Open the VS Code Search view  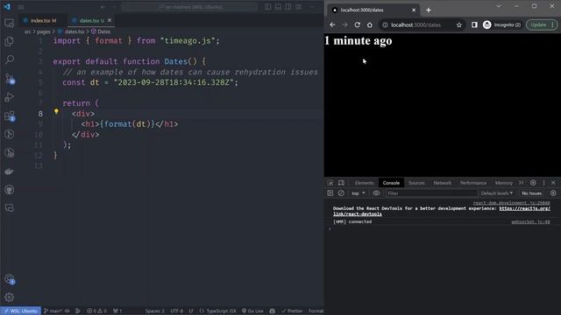10,59
